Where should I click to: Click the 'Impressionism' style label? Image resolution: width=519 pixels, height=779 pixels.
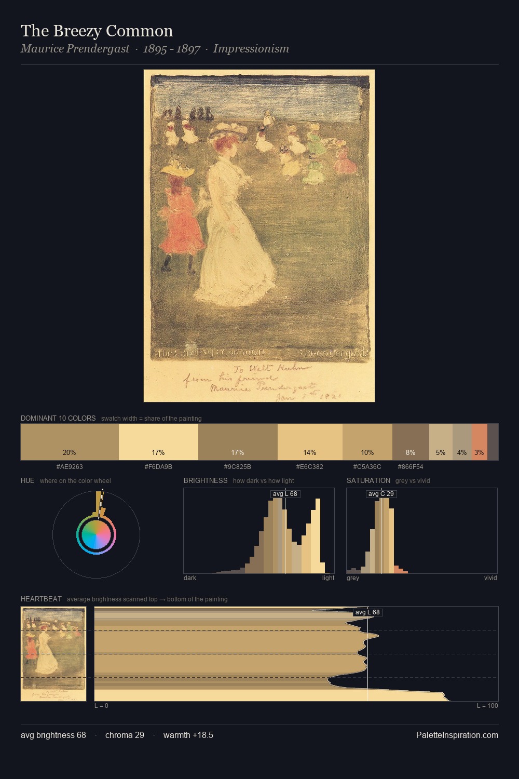tap(251, 49)
